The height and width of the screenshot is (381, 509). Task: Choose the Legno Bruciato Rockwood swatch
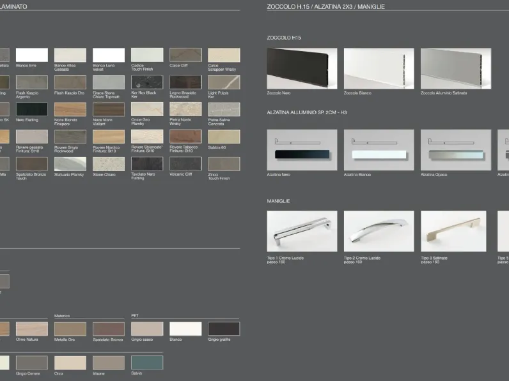click(185, 82)
